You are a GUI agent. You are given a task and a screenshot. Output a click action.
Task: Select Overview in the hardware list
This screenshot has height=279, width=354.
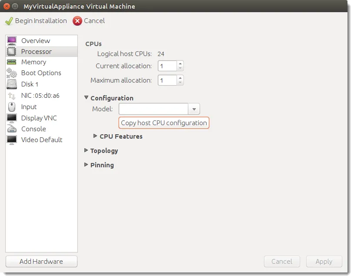pos(42,41)
